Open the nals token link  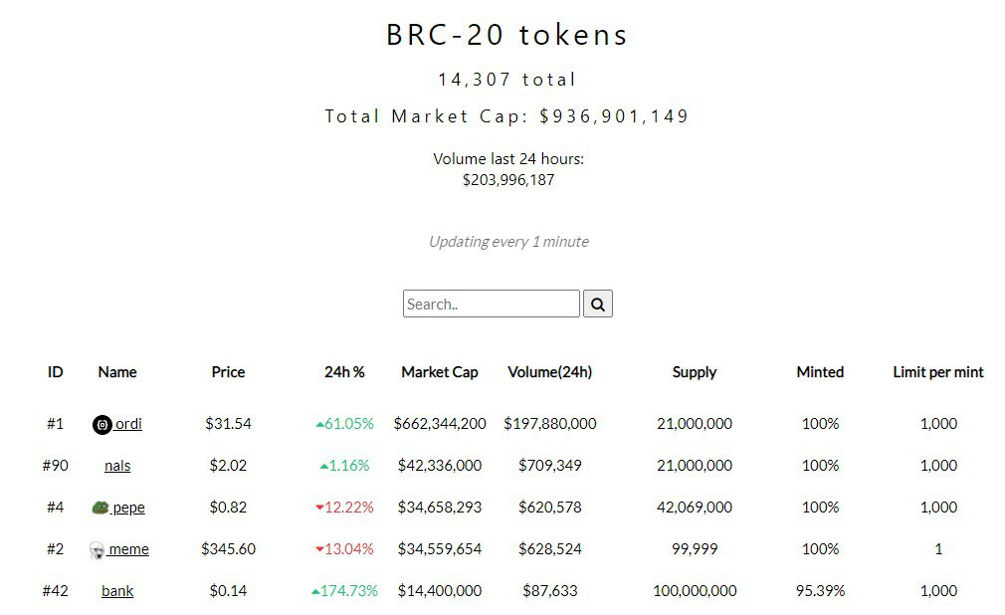tap(117, 466)
